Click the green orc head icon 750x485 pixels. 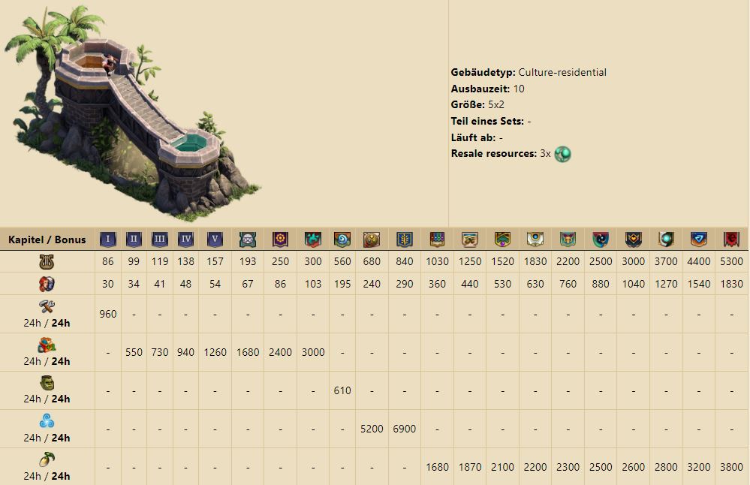[x=47, y=383]
